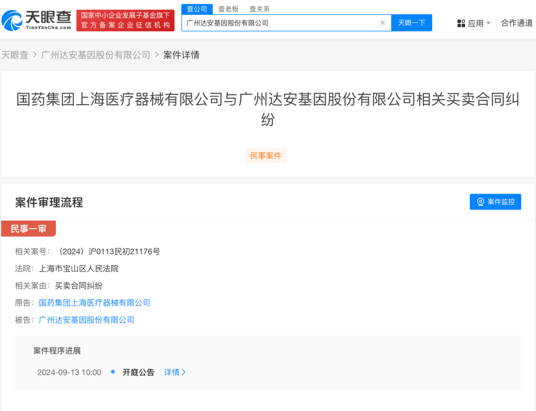Clear the search box with the X icon
This screenshot has width=536, height=411.
(x=382, y=23)
